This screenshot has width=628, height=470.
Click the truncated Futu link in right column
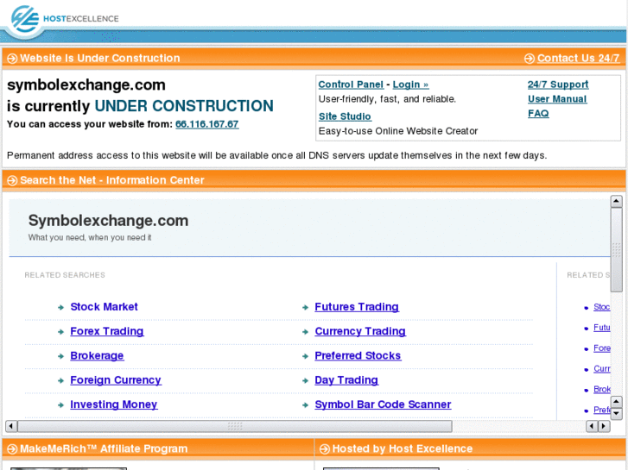pyautogui.click(x=601, y=328)
